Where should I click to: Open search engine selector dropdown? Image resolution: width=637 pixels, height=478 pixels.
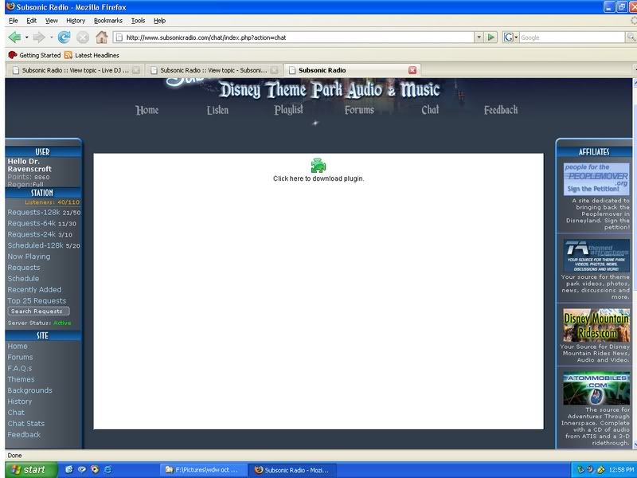coord(516,37)
